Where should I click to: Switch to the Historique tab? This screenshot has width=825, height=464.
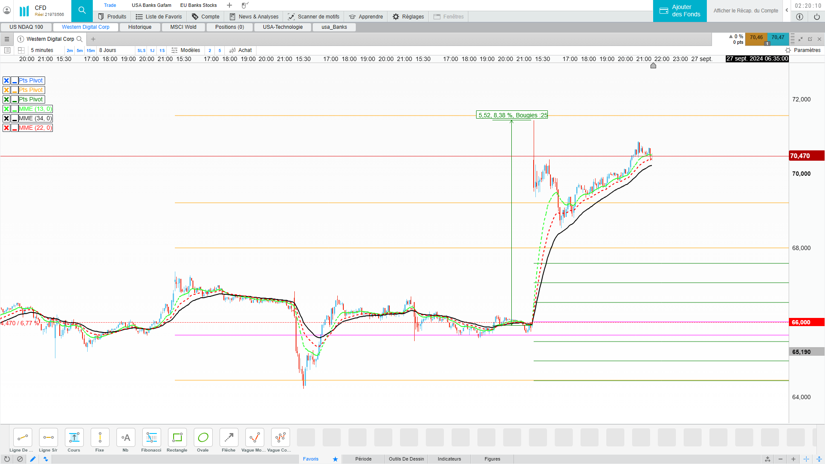[140, 27]
